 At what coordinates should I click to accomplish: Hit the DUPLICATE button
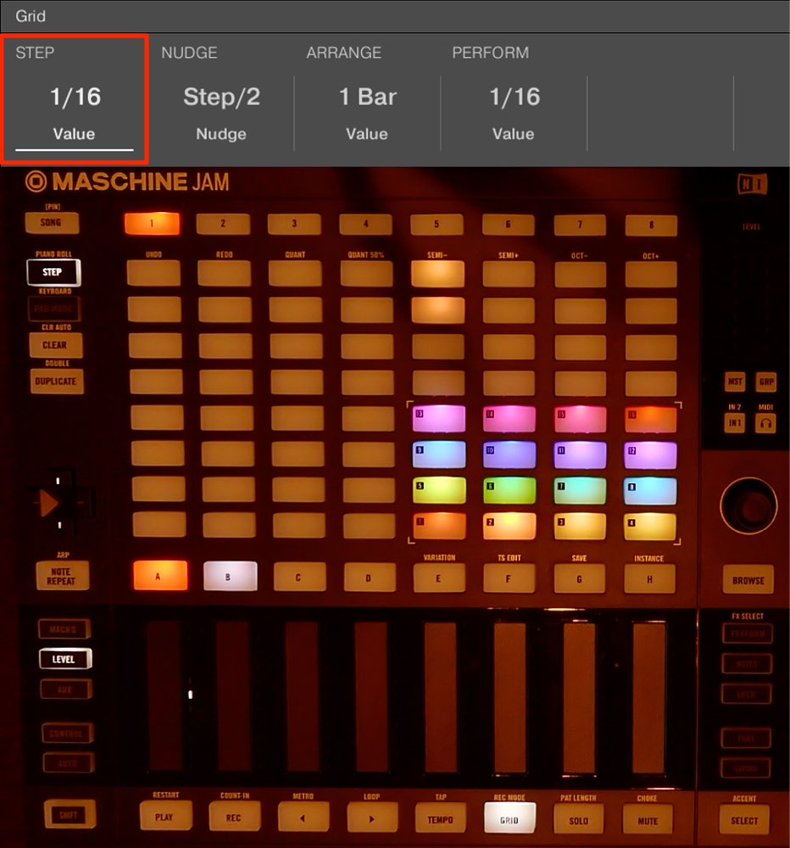[56, 382]
